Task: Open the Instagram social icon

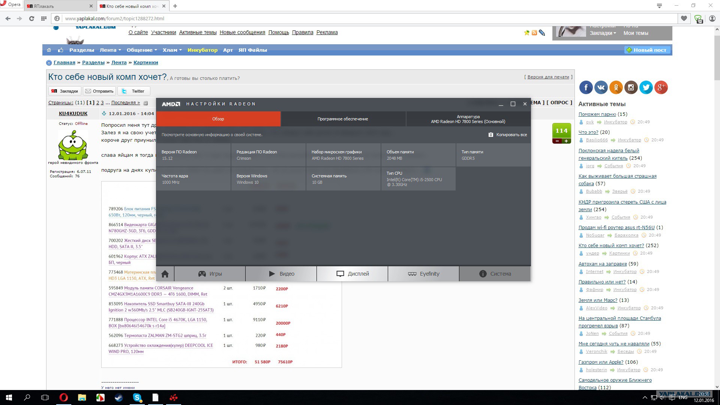Action: pyautogui.click(x=631, y=87)
